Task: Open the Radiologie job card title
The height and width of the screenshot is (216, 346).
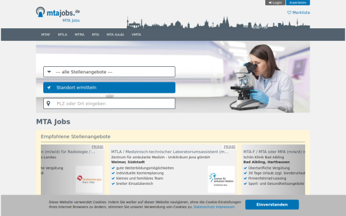Action: coord(68,151)
